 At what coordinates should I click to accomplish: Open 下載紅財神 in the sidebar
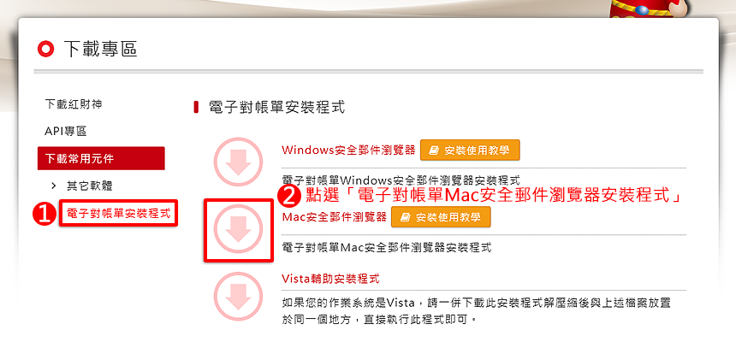74,104
